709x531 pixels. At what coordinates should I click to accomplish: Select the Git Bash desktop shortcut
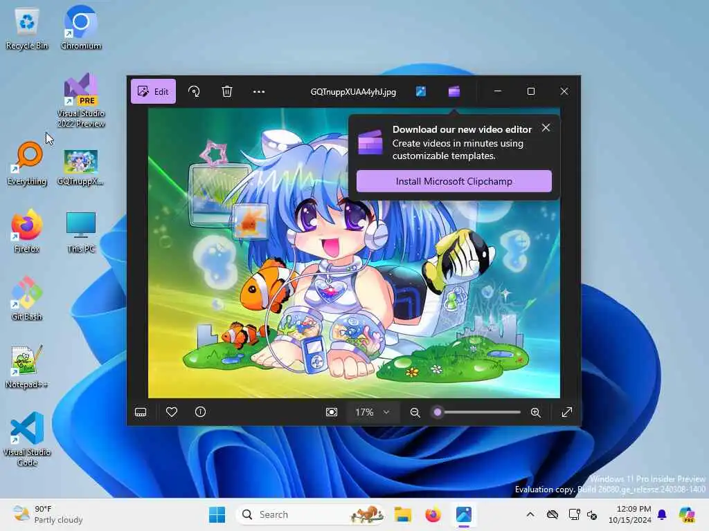coord(27,299)
